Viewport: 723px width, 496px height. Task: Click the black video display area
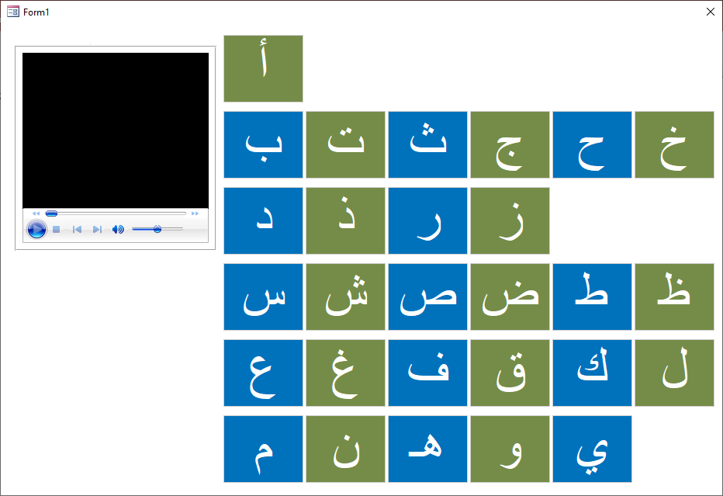[x=116, y=130]
